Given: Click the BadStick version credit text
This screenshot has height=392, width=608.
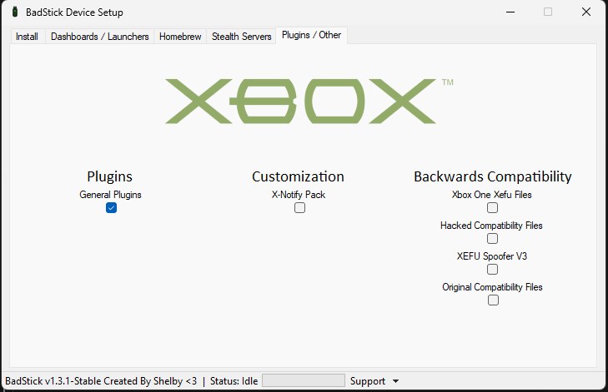Looking at the screenshot, I should click(101, 381).
